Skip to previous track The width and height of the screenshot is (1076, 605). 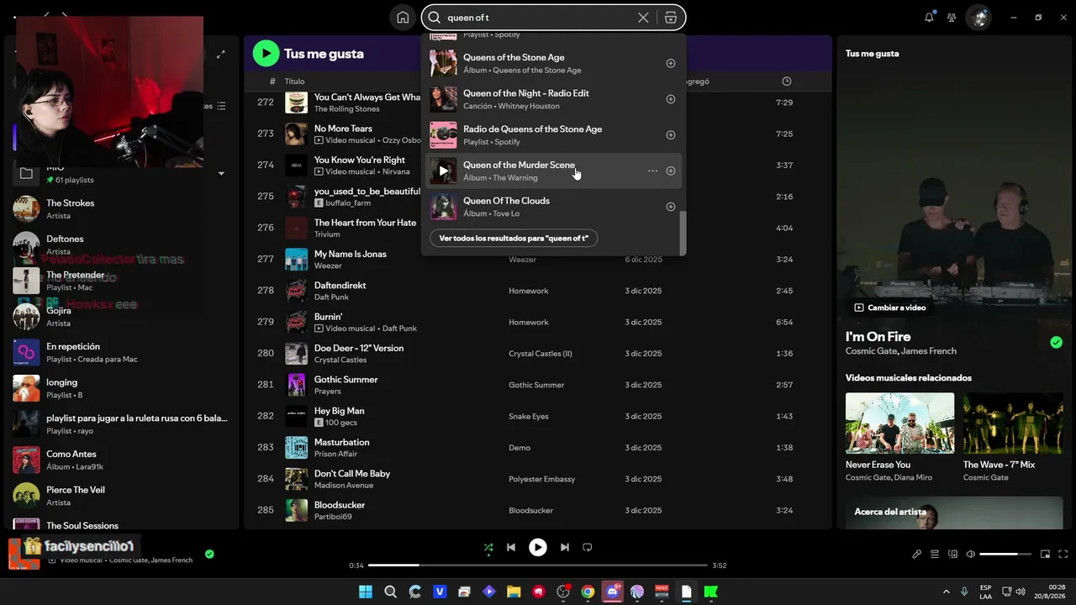click(510, 548)
